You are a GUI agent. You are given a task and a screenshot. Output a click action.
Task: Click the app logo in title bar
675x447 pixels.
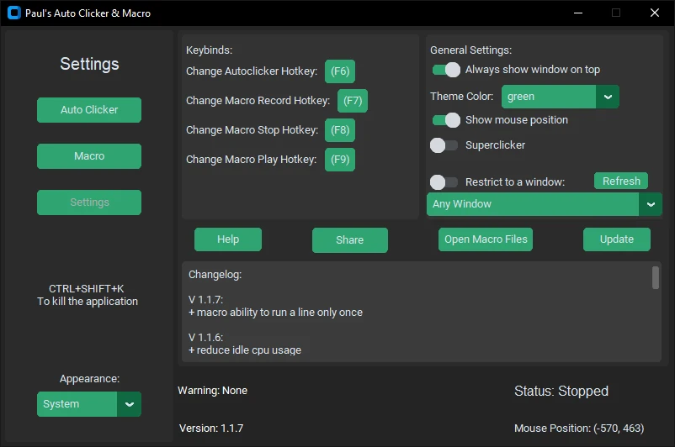pos(14,13)
